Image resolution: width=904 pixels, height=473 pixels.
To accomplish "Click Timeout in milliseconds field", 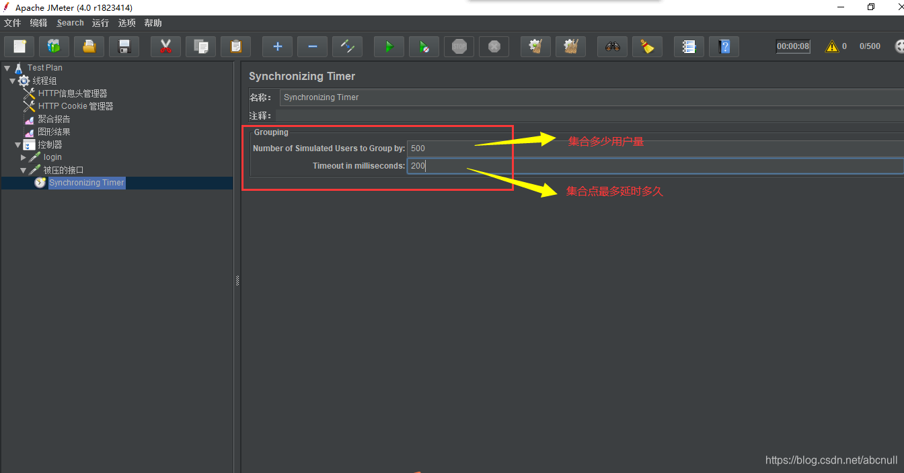I will click(x=655, y=165).
